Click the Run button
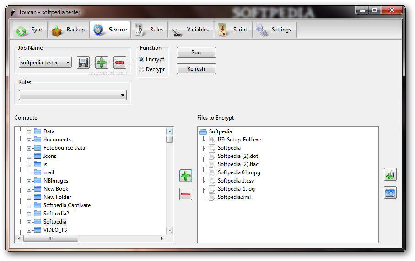 pos(196,52)
